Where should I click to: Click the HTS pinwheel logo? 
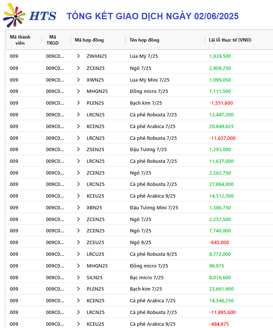pos(14,15)
